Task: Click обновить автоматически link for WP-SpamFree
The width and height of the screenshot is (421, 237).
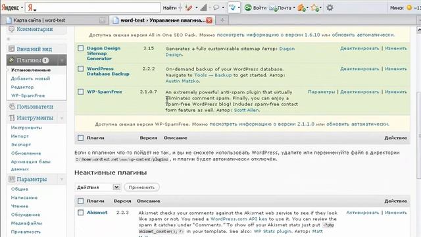Action: tap(357, 124)
